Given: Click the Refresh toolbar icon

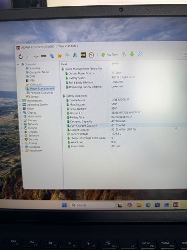Looking at the screenshot, I should (x=21, y=57).
